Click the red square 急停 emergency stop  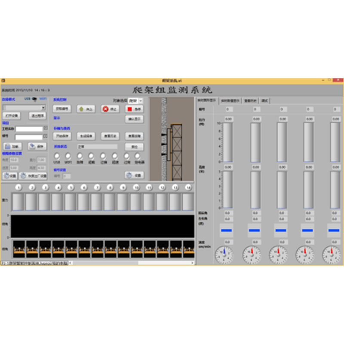pyautogui.click(x=134, y=109)
